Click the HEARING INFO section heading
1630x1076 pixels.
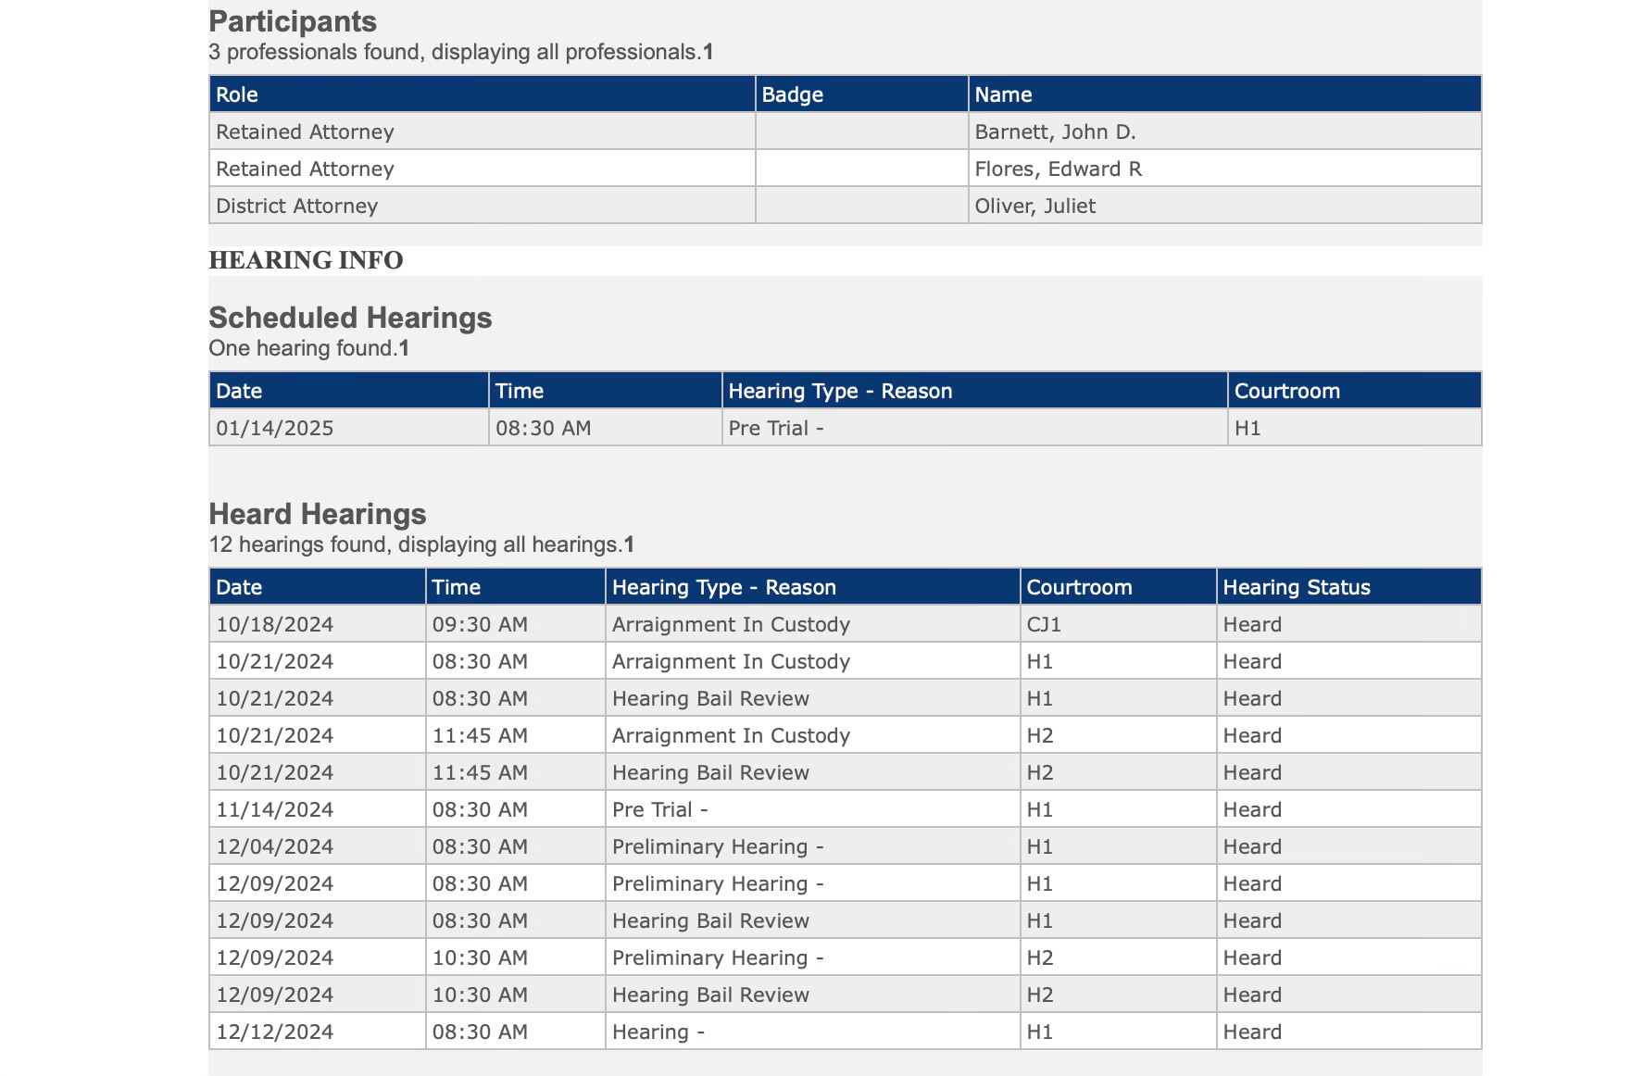pos(306,260)
